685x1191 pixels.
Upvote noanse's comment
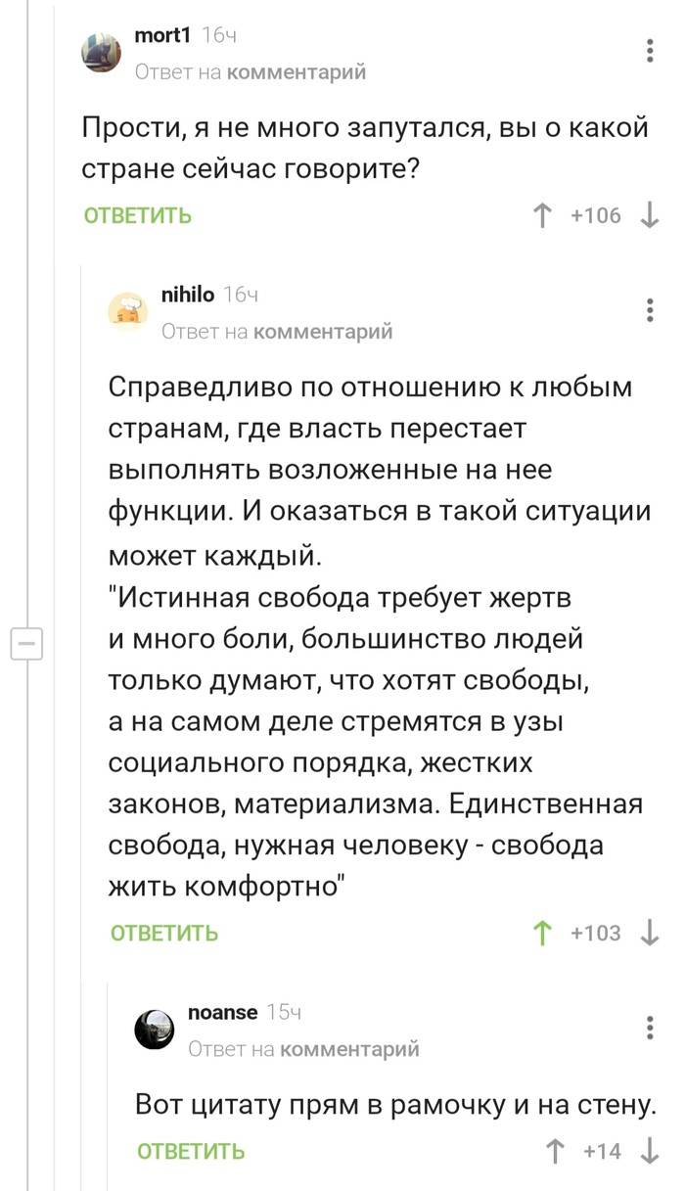[556, 1151]
